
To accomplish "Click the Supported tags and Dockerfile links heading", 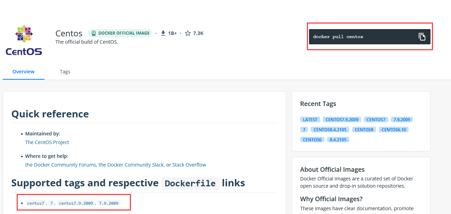I will 128,183.
